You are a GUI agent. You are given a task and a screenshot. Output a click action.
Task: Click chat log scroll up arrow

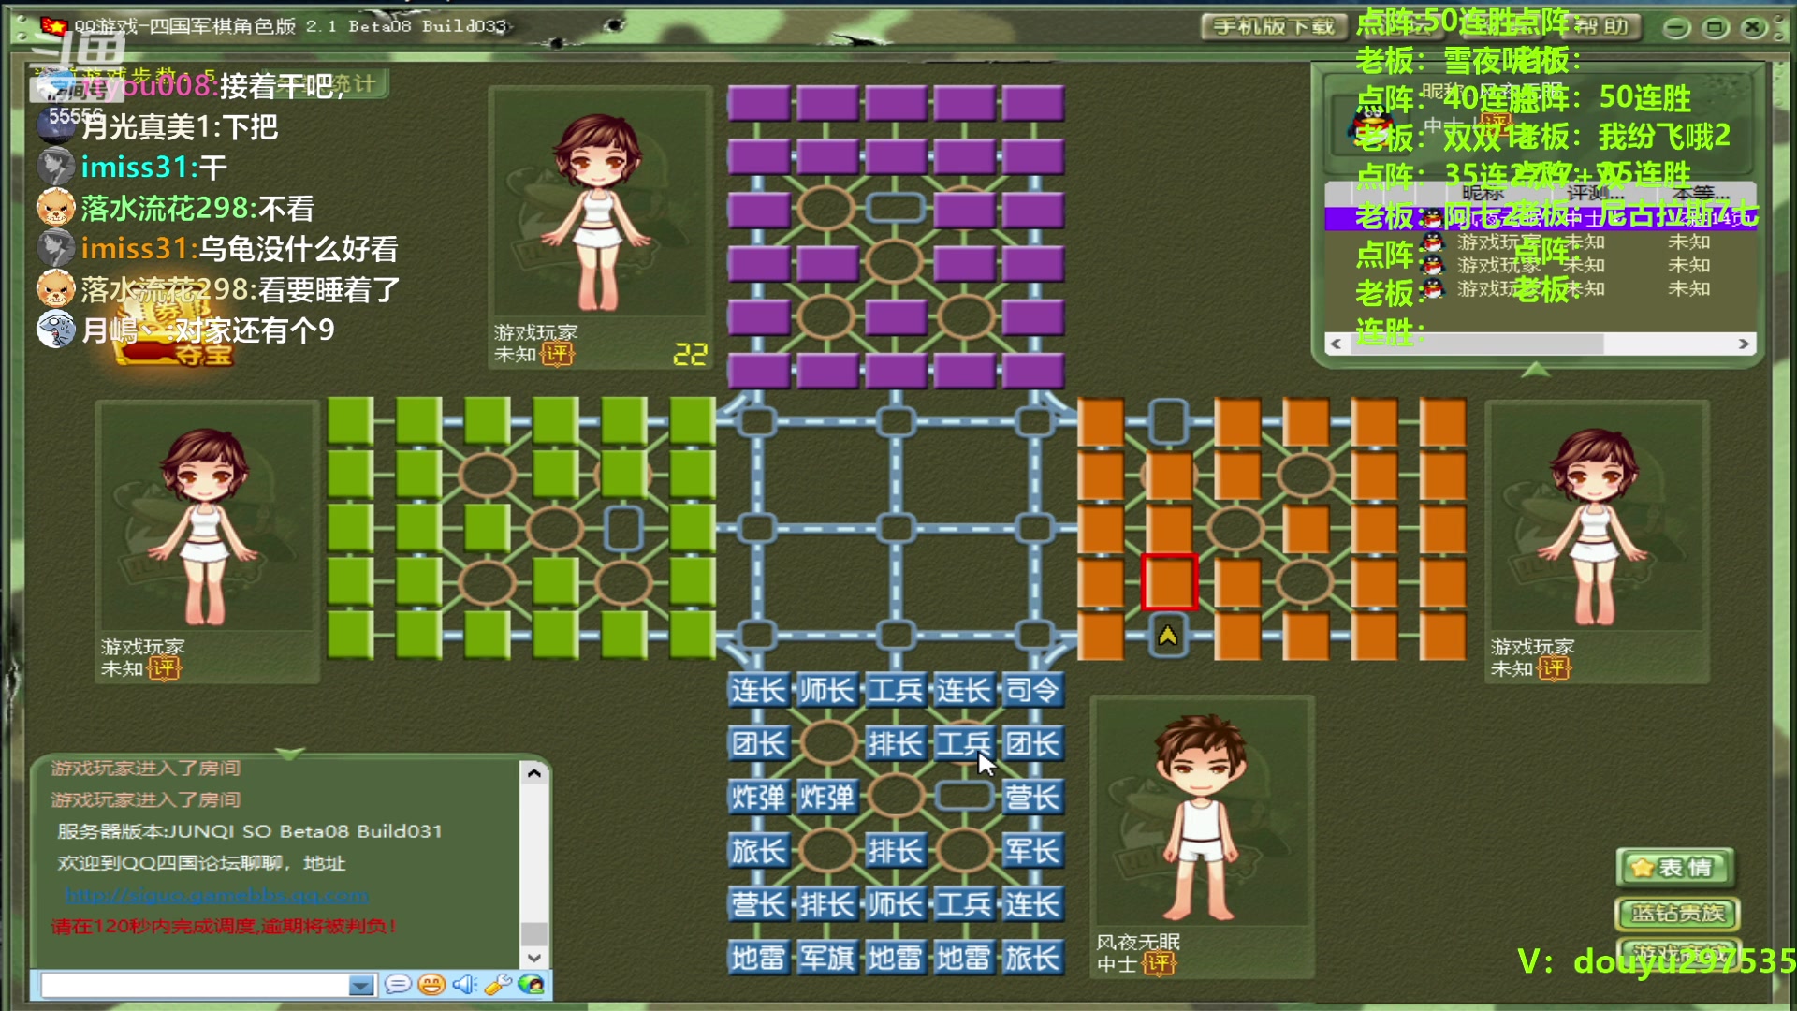[533, 773]
